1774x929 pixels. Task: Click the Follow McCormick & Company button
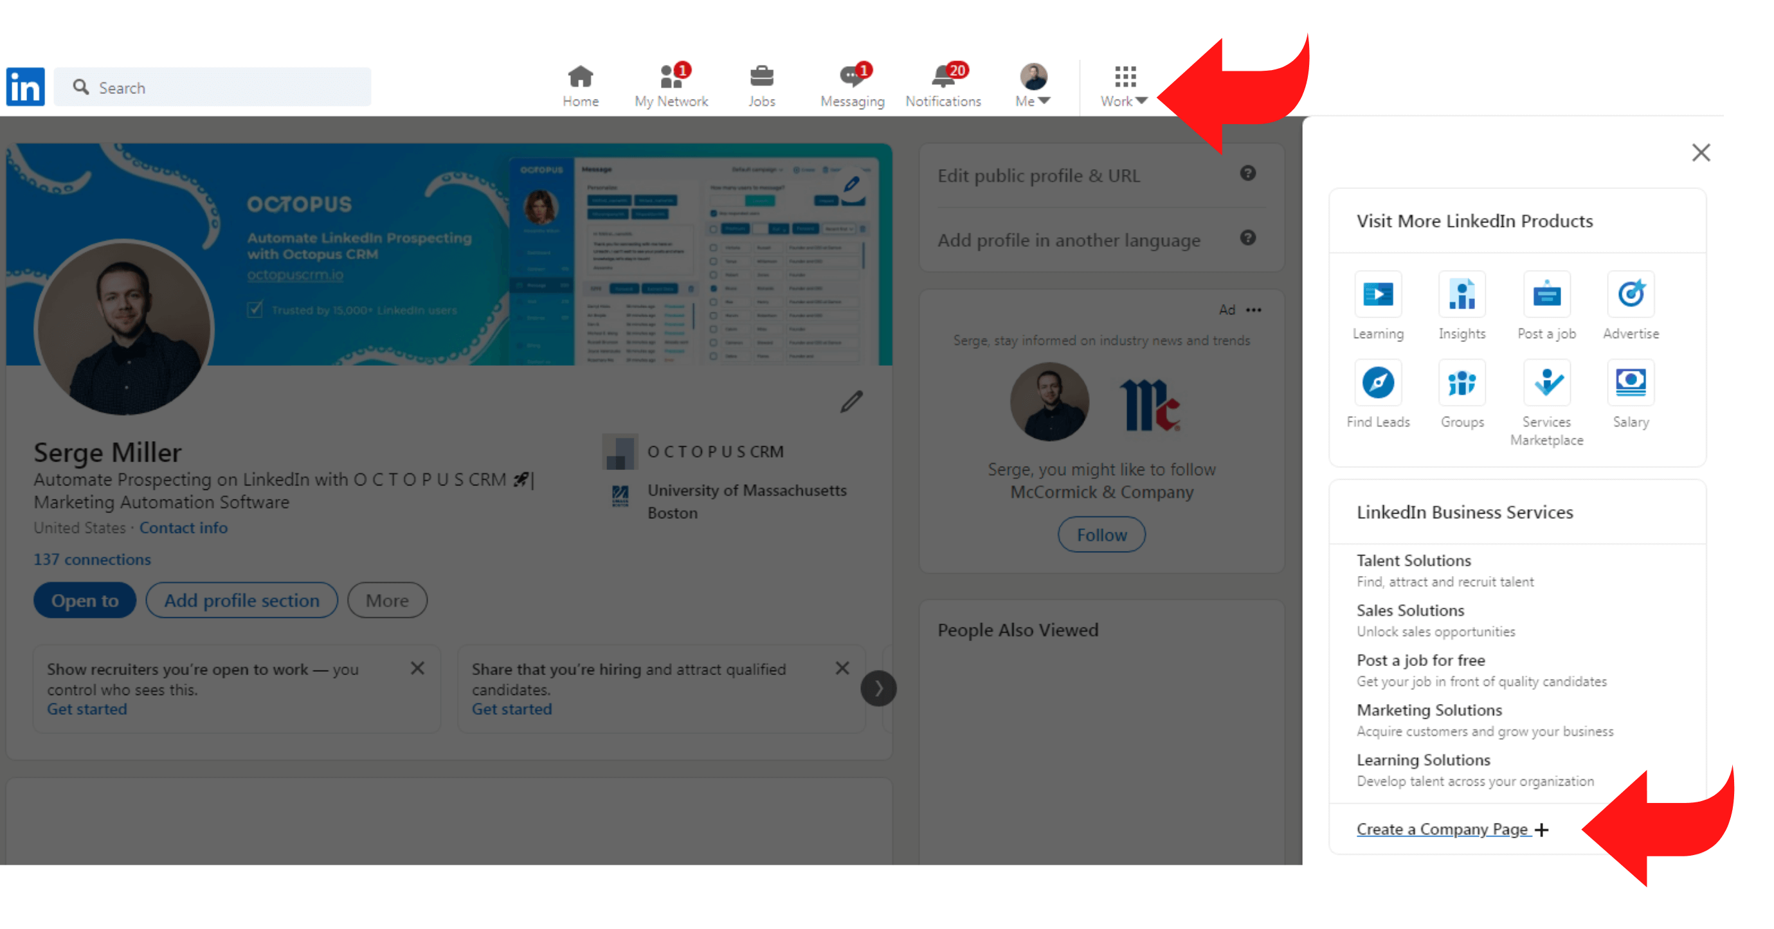(1101, 535)
